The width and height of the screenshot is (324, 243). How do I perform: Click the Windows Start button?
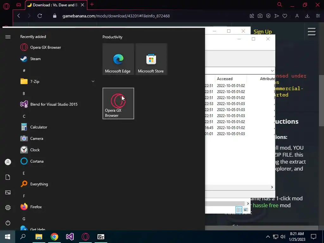tap(8, 237)
